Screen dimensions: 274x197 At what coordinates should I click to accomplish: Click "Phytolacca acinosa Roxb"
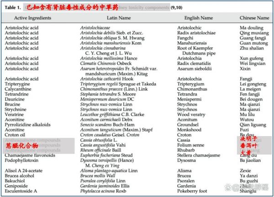103,191
